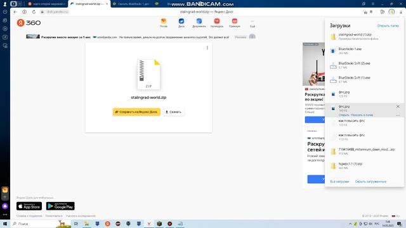406x228 pixels.
Task: Click the ZIP file icon thumbnail
Action: tap(148, 74)
